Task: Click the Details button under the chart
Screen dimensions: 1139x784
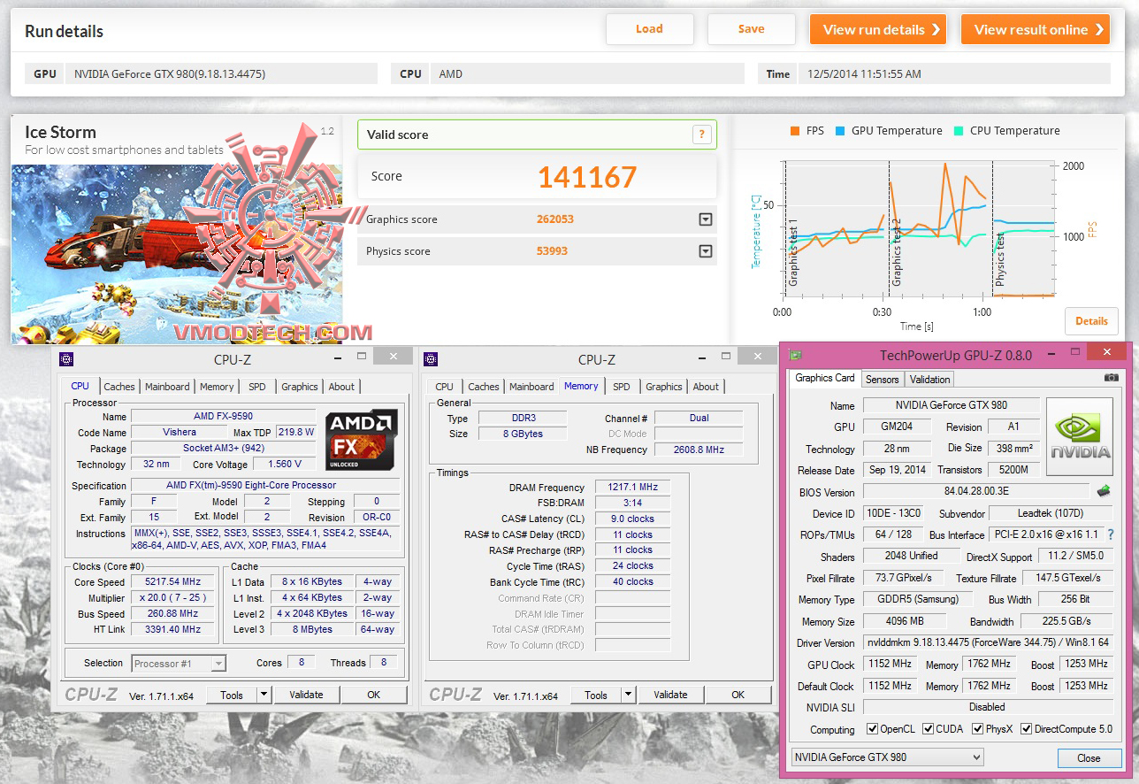Action: (1091, 321)
